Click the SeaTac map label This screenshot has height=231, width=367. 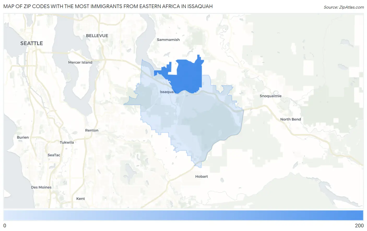click(54, 155)
